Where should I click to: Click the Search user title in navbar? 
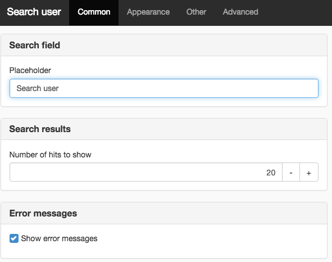34,12
